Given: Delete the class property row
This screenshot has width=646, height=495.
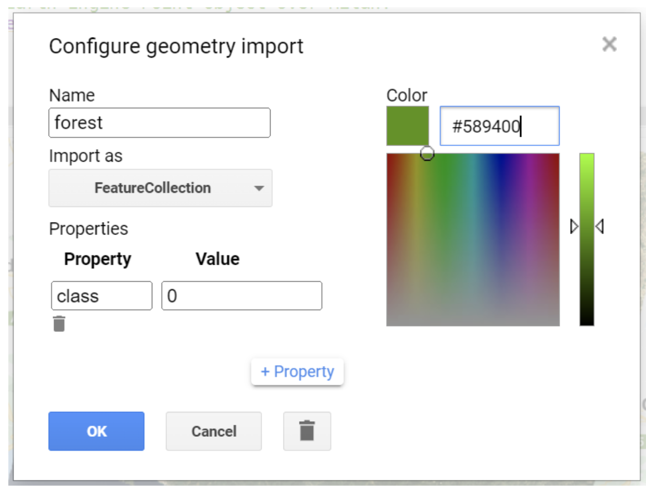Looking at the screenshot, I should pos(59,324).
